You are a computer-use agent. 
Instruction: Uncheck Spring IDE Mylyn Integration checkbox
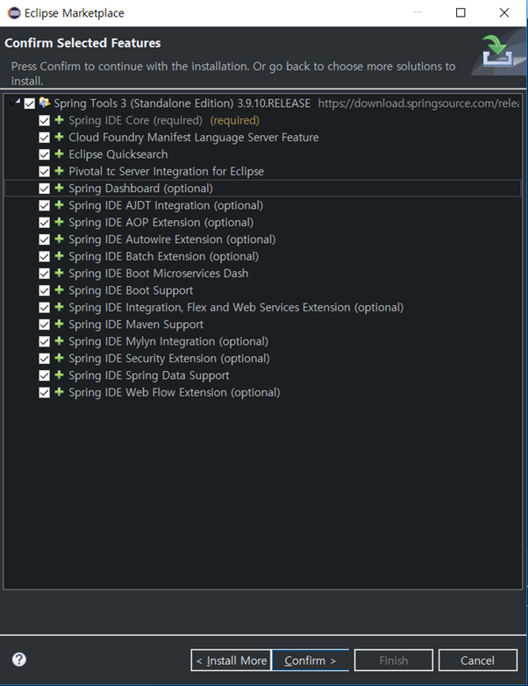pos(44,342)
